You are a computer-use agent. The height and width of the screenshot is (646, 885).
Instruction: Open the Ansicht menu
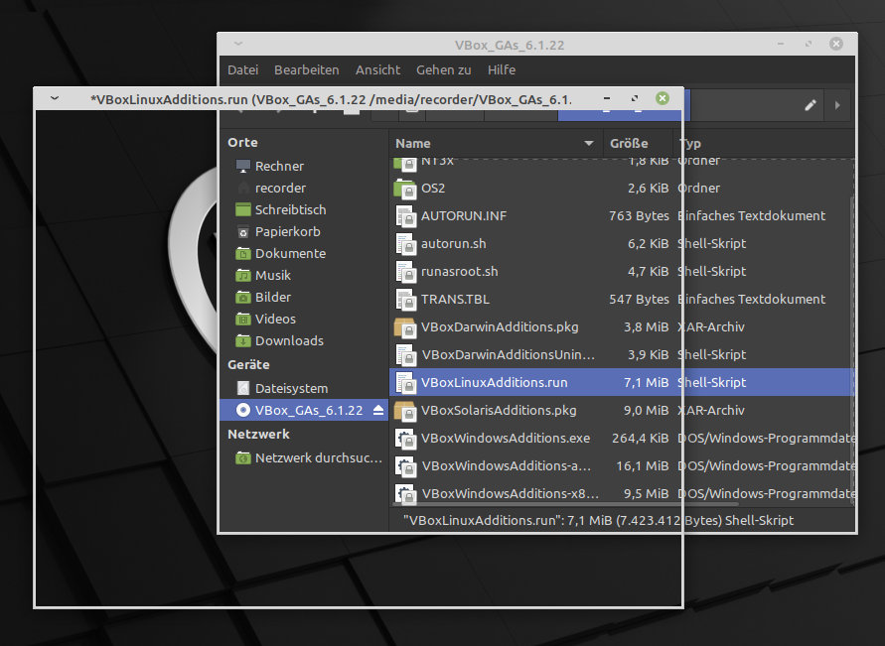click(377, 69)
